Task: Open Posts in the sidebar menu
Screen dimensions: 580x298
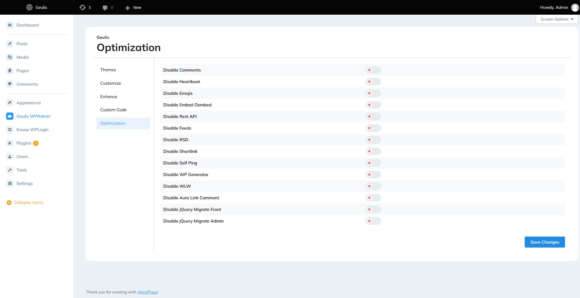Action: point(22,44)
